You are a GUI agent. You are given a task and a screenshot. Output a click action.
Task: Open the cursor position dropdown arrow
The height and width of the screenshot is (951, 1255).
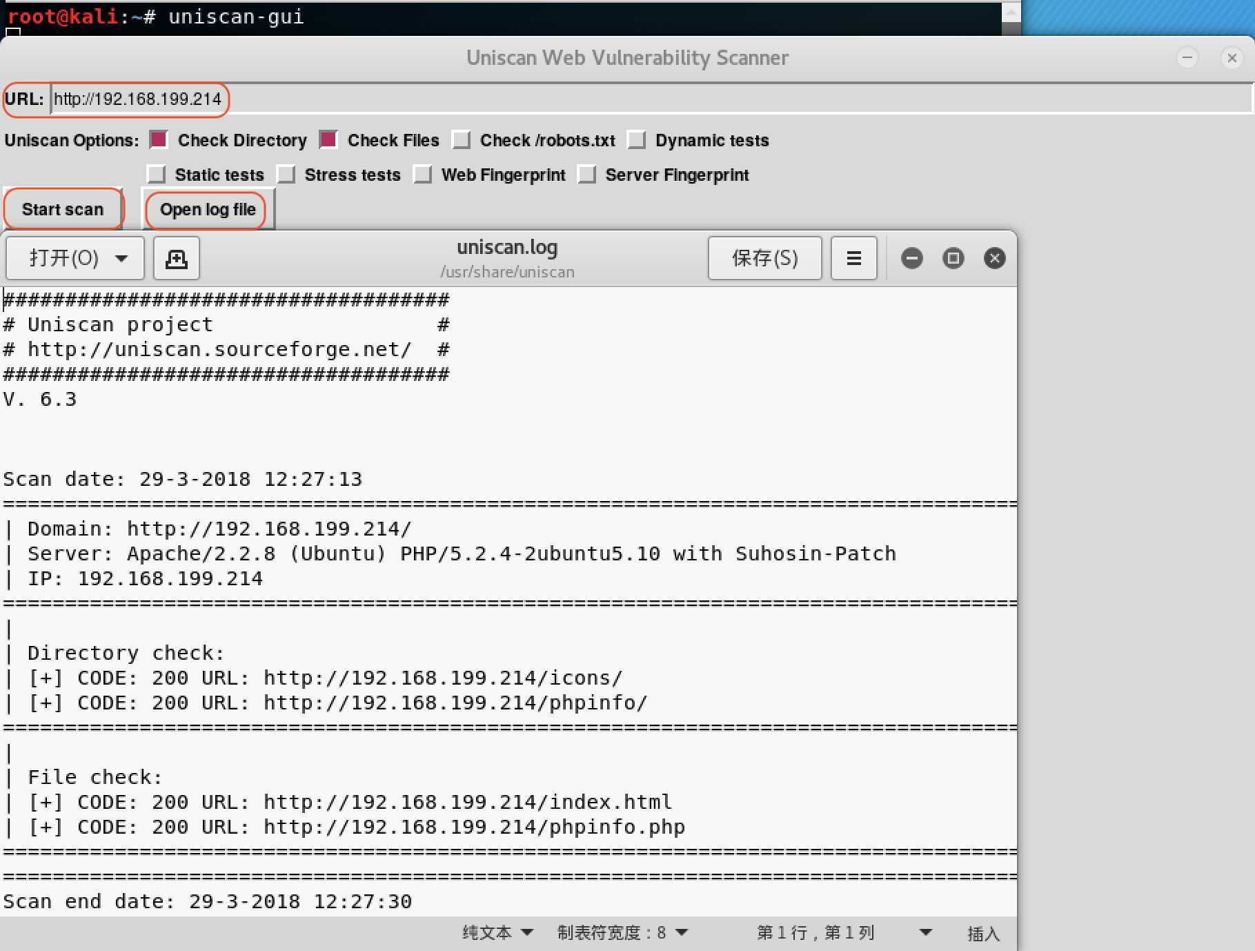[926, 932]
